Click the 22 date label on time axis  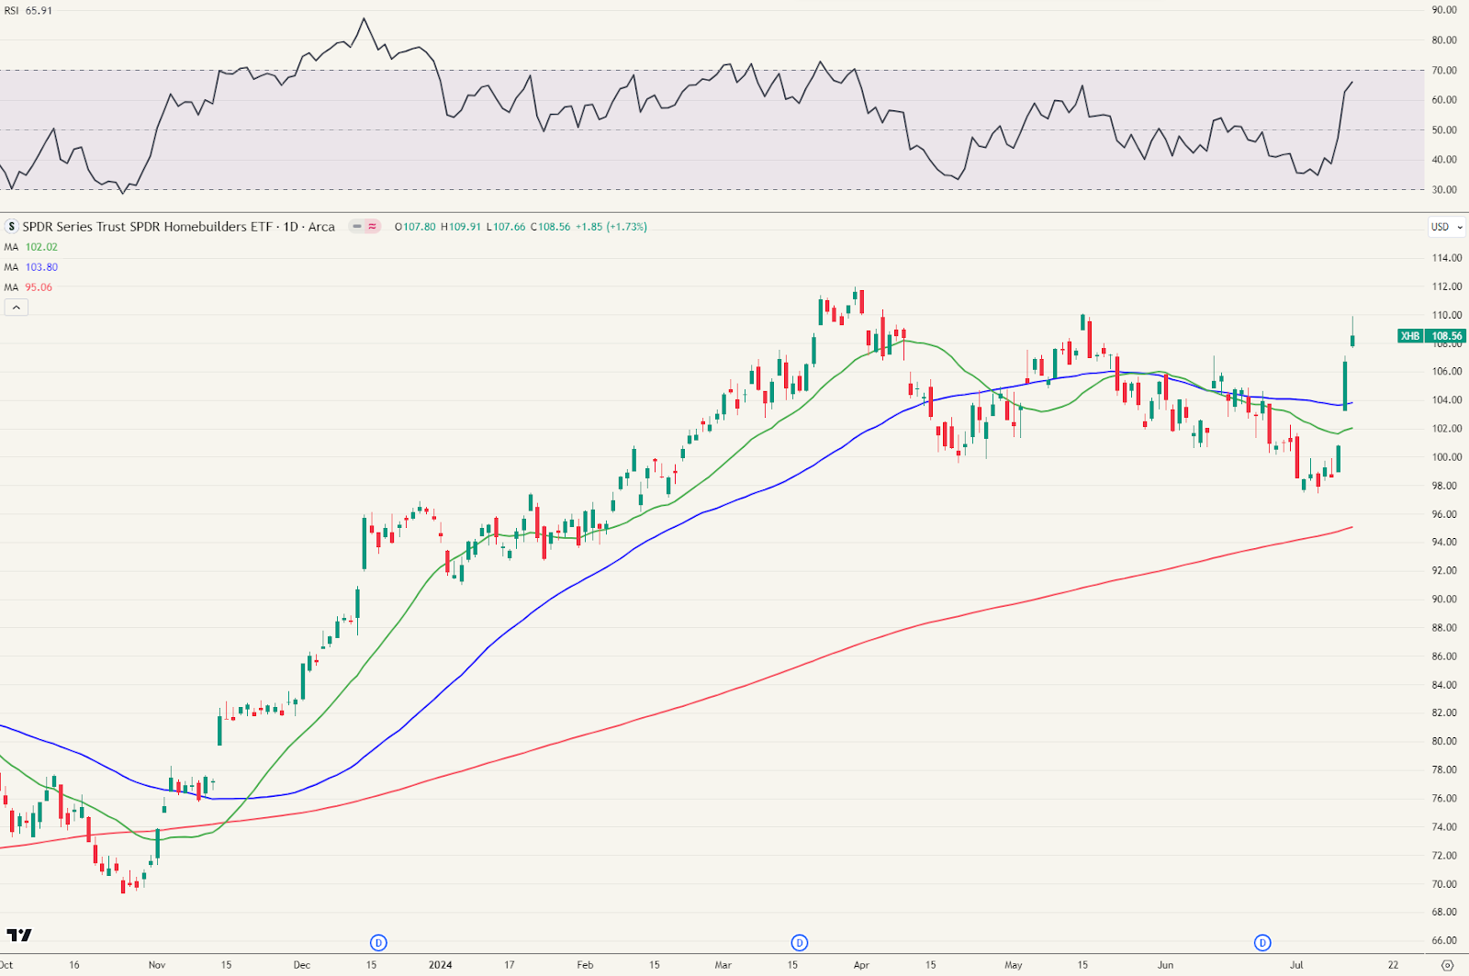[x=1394, y=965]
